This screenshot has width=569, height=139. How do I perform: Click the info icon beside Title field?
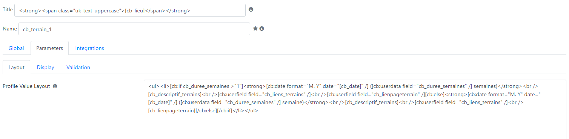click(251, 9)
